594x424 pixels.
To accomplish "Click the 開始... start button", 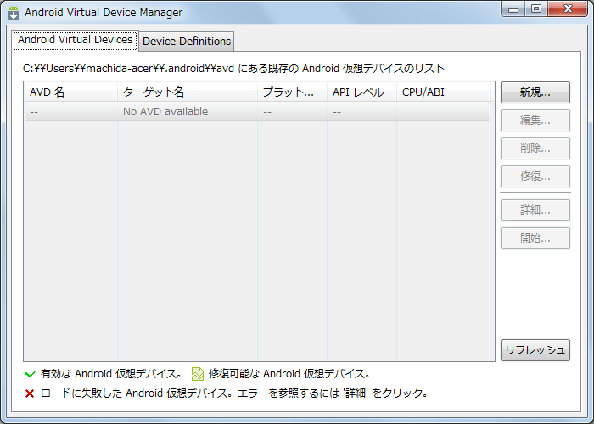I will [535, 237].
